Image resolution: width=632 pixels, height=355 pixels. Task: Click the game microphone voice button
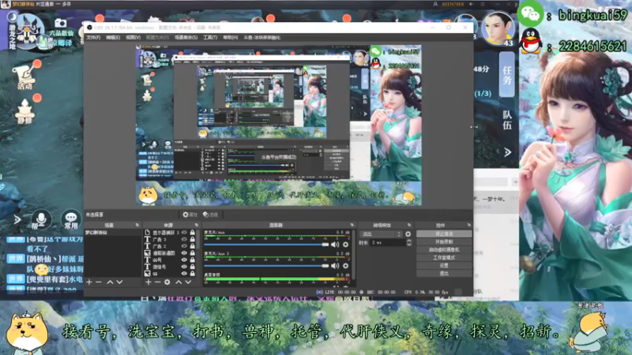pos(41,219)
